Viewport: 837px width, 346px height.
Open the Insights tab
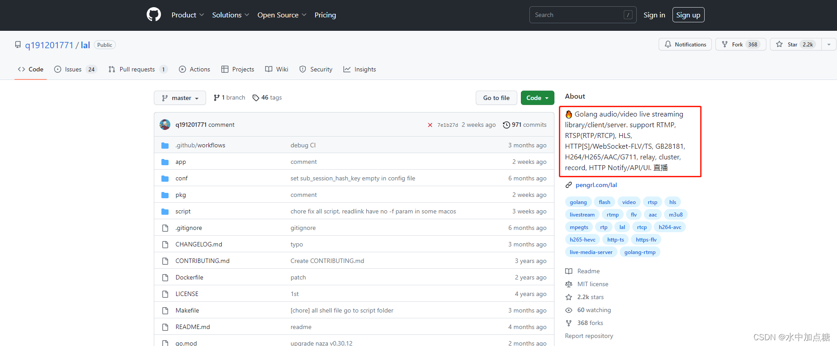(360, 69)
